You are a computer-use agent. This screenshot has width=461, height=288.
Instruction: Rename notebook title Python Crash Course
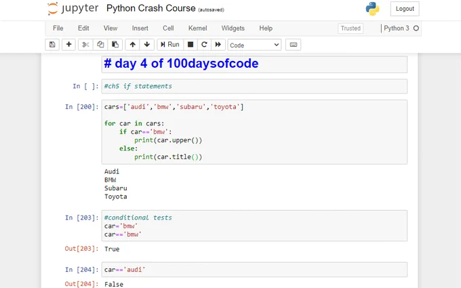coord(151,8)
